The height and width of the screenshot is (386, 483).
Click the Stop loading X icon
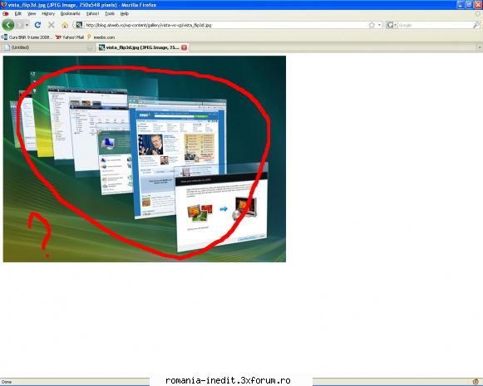(x=52, y=25)
